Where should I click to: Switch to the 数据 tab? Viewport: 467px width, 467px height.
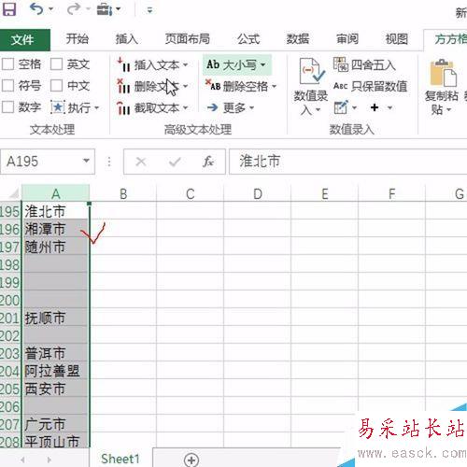[298, 39]
